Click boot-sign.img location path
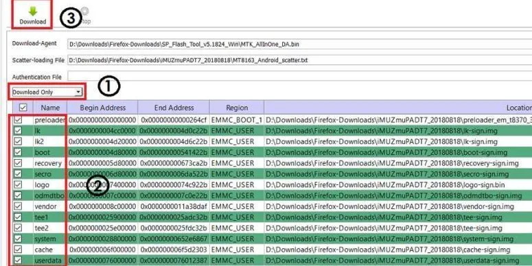This screenshot has width=532, height=266. click(386, 152)
